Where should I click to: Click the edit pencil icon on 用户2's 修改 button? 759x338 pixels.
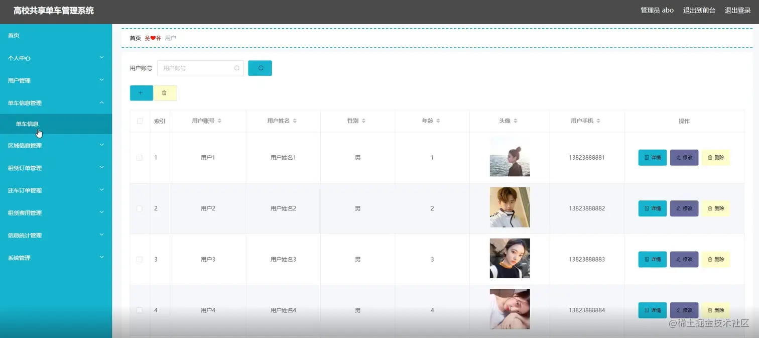(x=680, y=208)
